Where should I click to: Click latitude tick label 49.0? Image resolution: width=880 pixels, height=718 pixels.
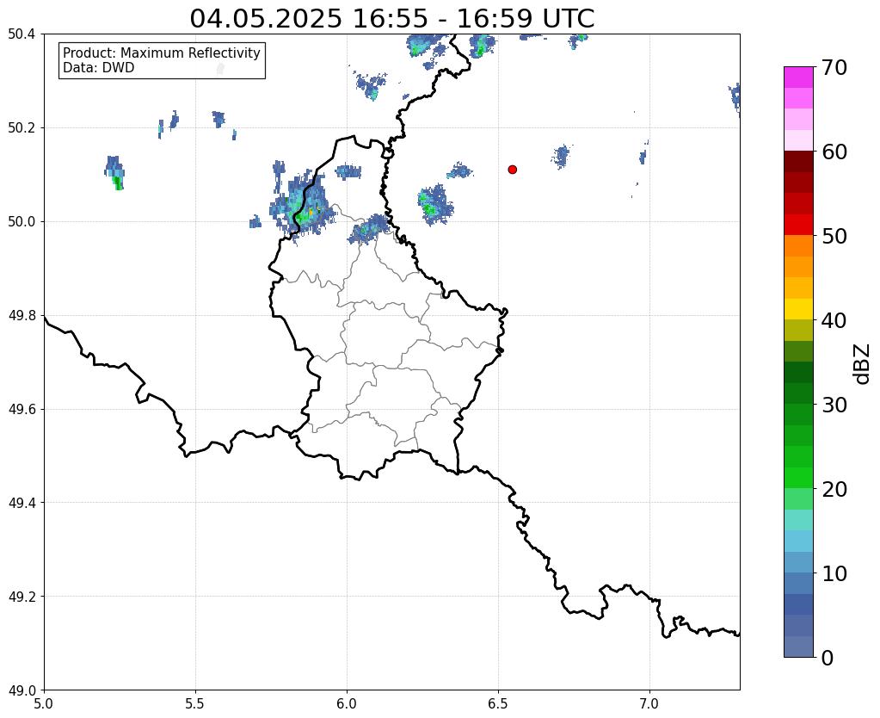point(22,690)
